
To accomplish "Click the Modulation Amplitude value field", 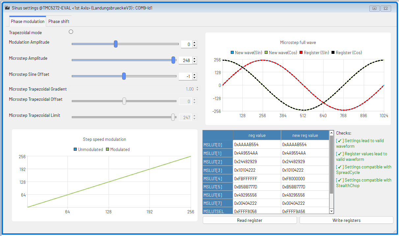I will (x=186, y=44).
